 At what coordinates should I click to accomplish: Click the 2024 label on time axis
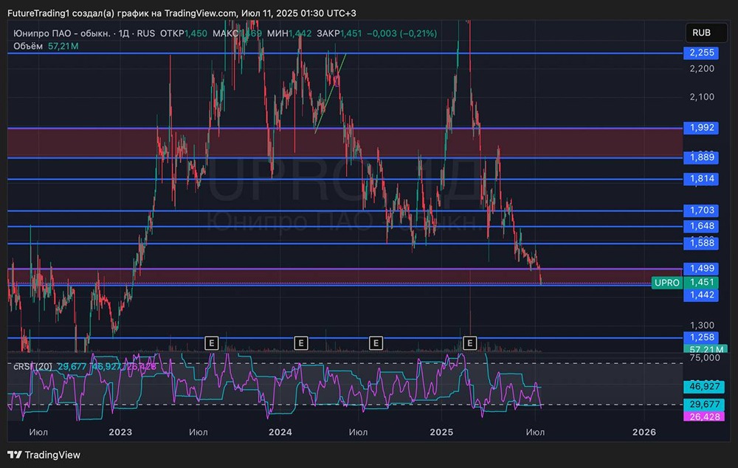280,432
